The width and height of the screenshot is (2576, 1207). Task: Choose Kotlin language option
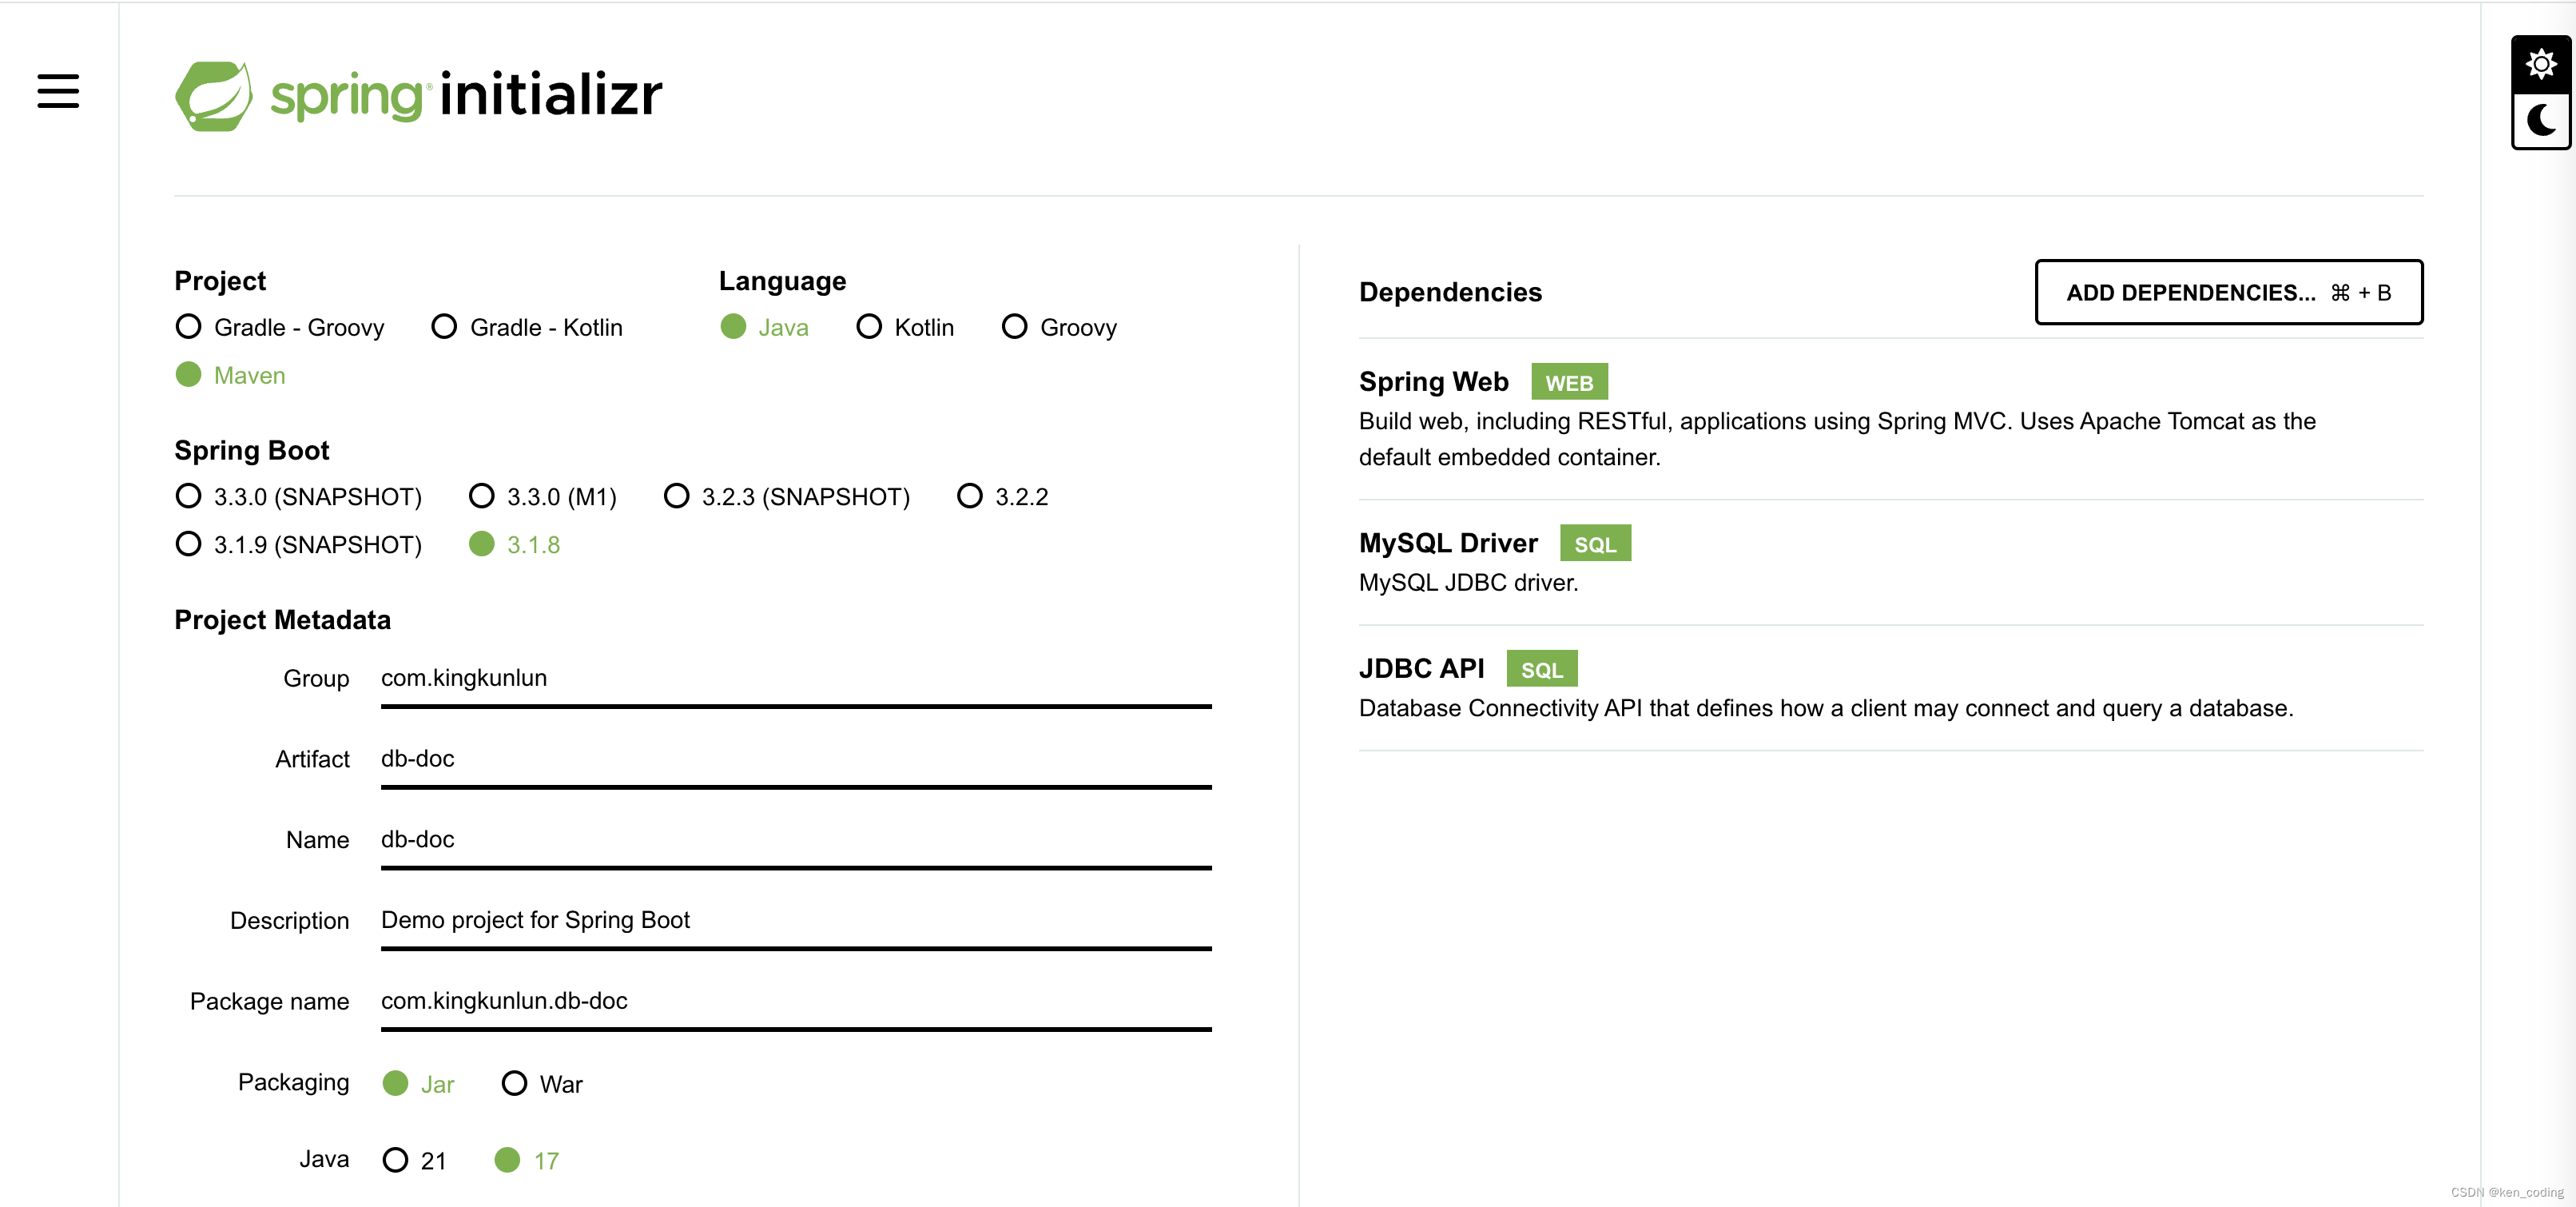click(906, 327)
